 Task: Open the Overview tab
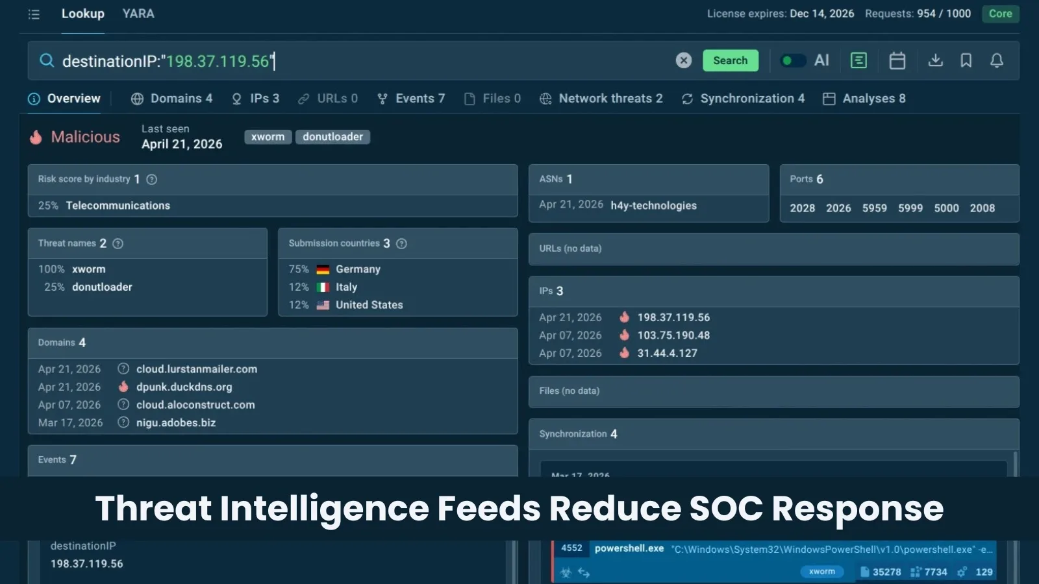tap(64, 99)
